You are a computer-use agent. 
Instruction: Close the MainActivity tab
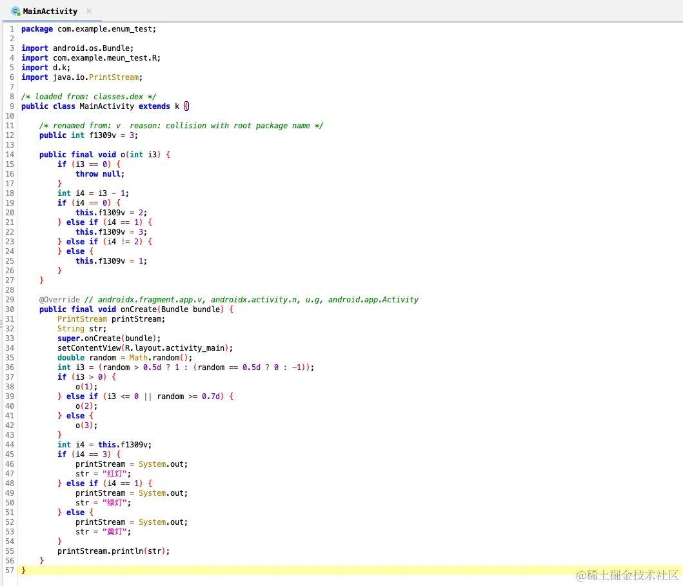coord(89,11)
